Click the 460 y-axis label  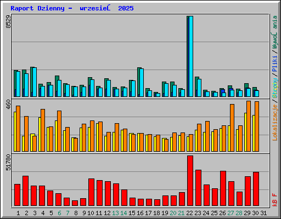8,105
